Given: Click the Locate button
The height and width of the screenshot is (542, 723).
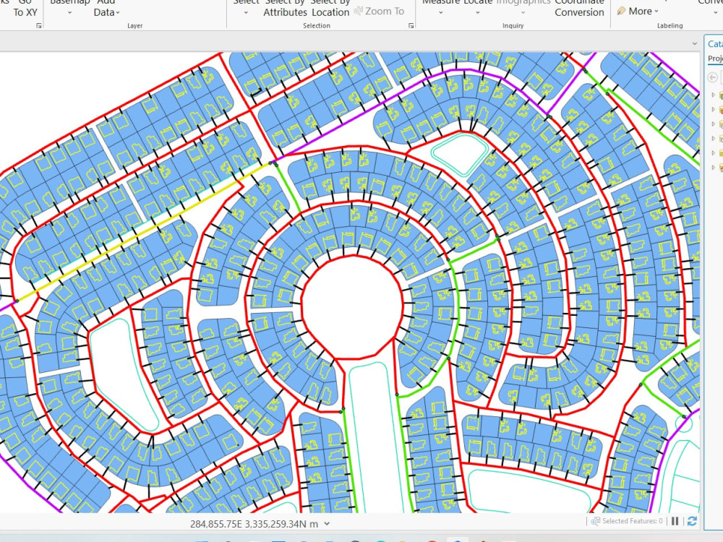Looking at the screenshot, I should pos(479,4).
